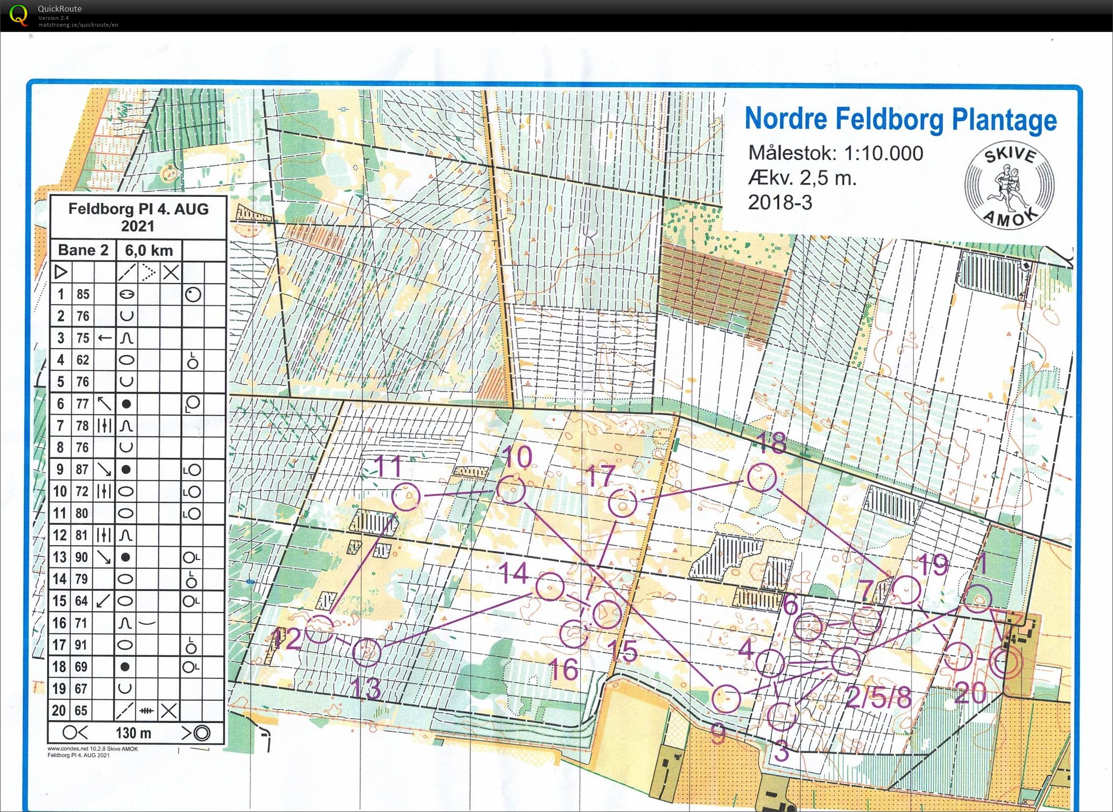Click the '2018-3' map version text
Viewport: 1113px width, 812px height.
pos(780,202)
